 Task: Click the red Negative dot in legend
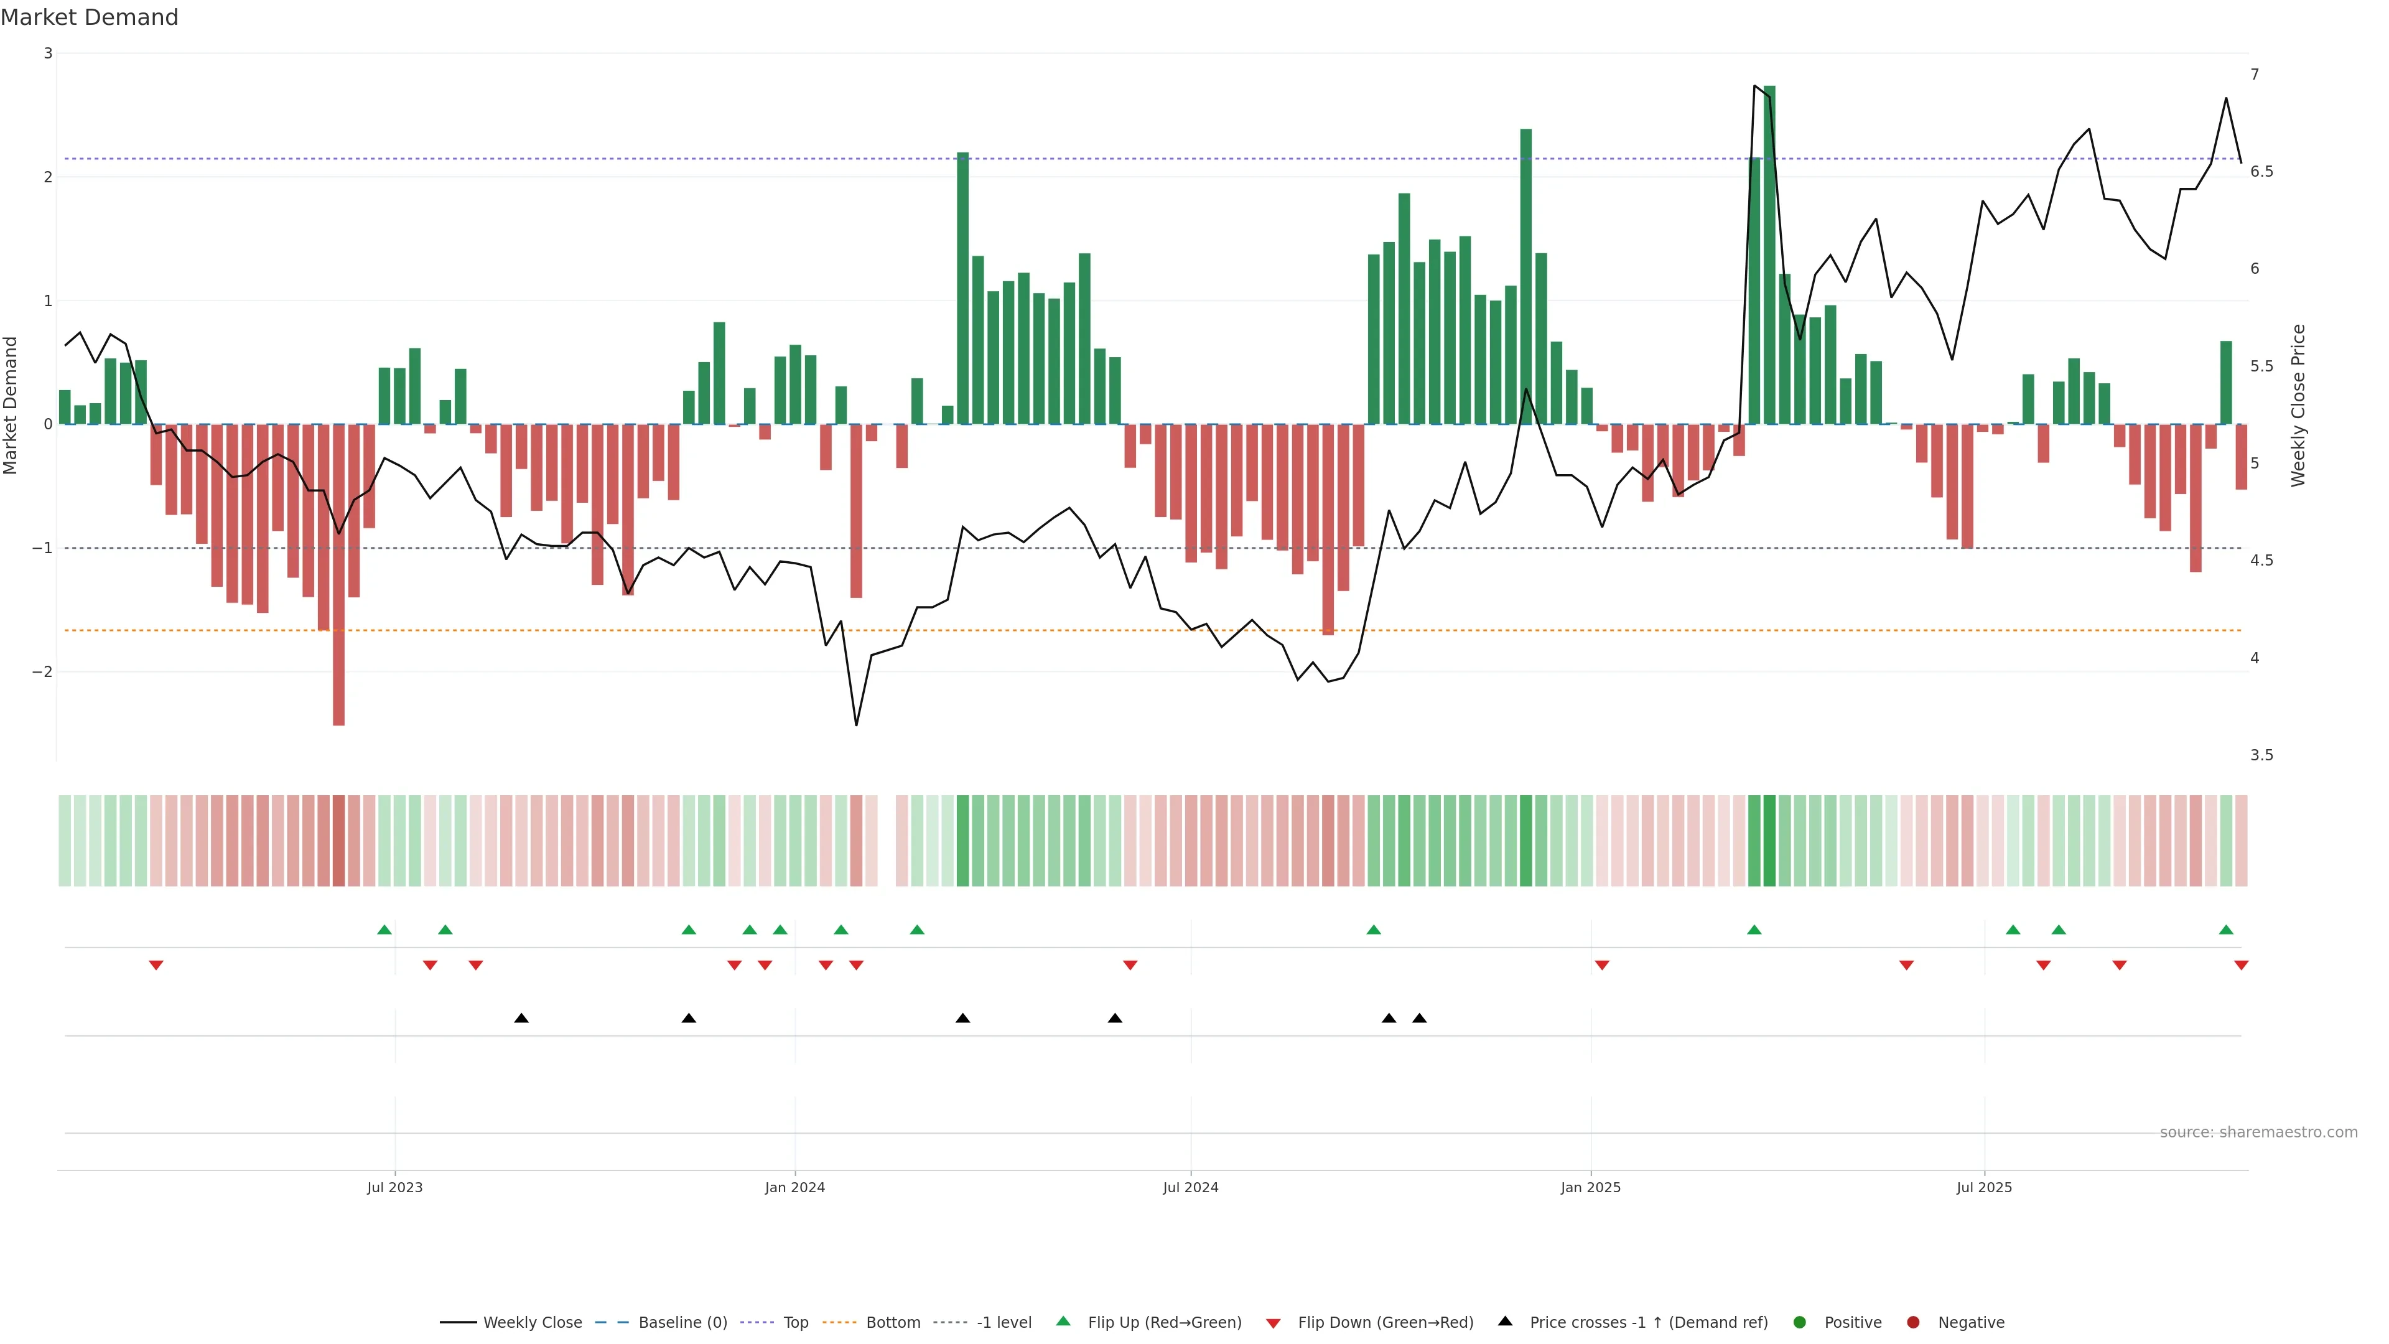click(1913, 1322)
